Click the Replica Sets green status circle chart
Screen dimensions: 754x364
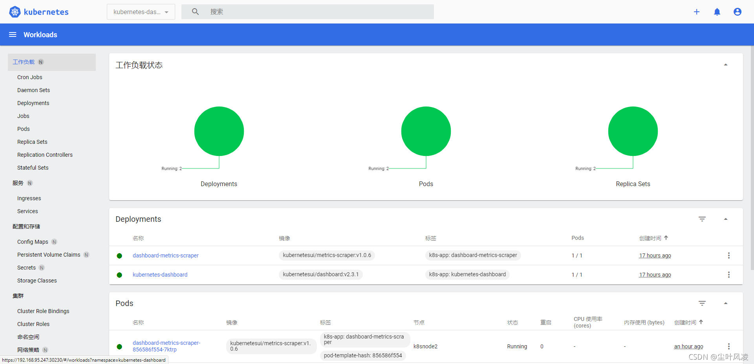tap(633, 131)
